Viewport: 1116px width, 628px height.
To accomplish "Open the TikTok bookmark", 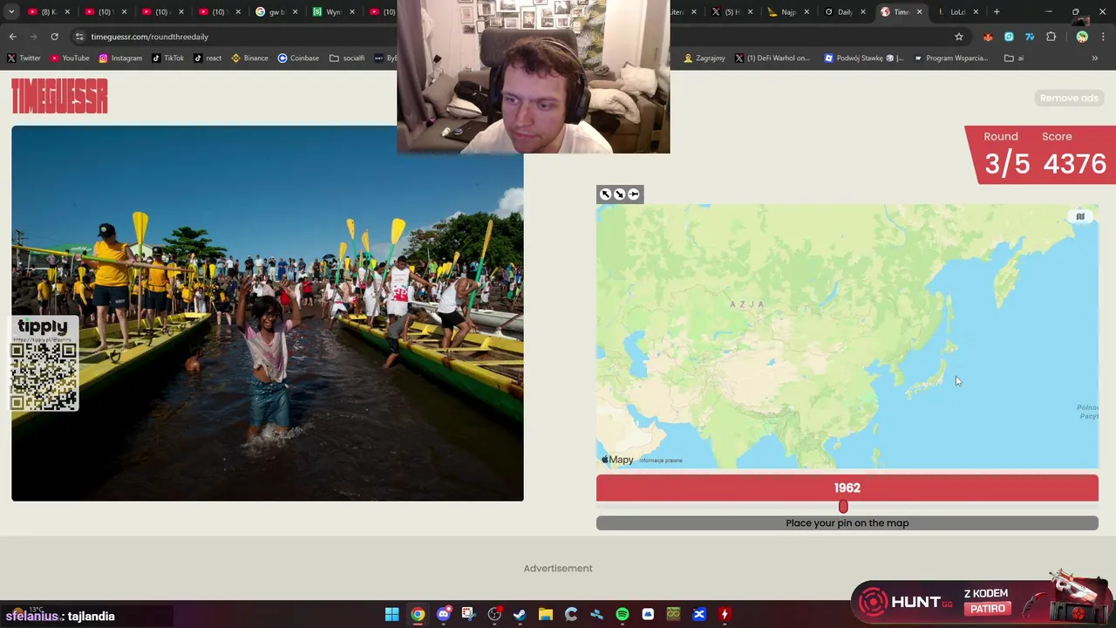I will coord(167,58).
